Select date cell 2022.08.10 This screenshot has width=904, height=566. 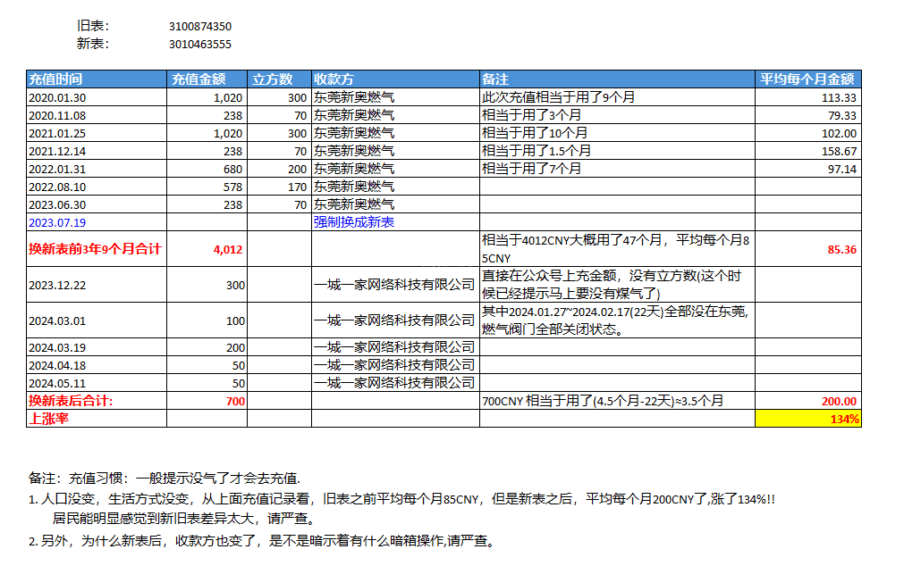pos(97,187)
